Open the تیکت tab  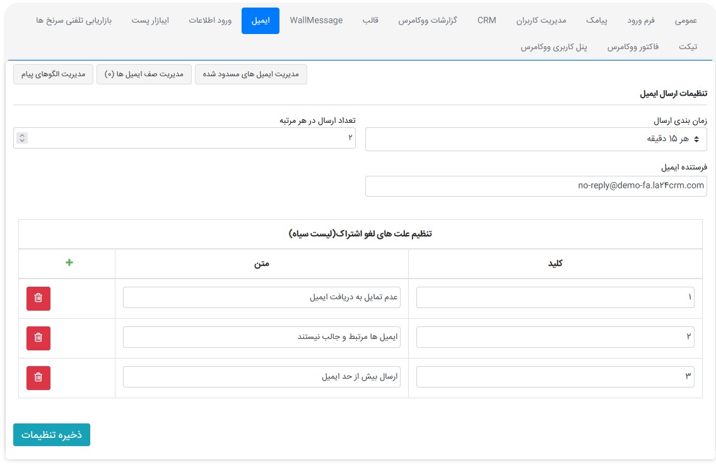coord(688,47)
